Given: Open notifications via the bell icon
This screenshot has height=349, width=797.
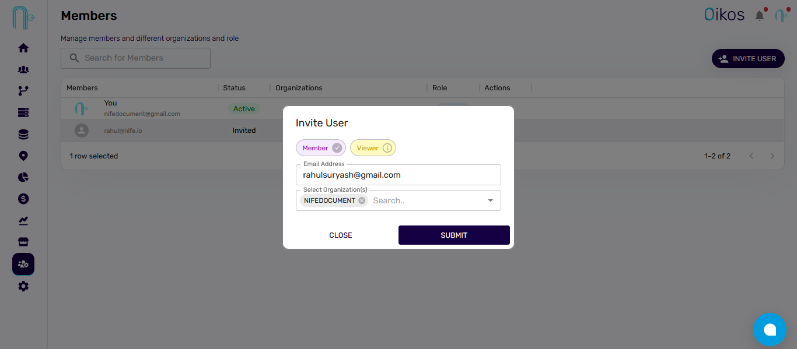Looking at the screenshot, I should (x=759, y=15).
